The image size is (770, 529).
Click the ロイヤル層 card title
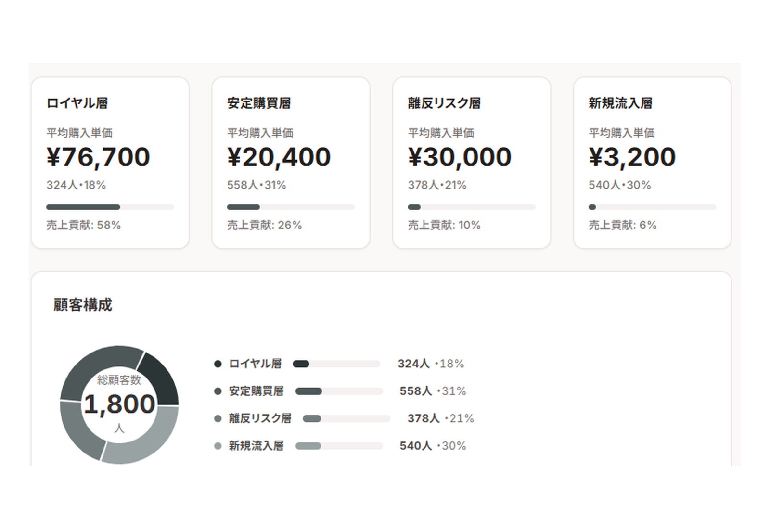[x=77, y=103]
